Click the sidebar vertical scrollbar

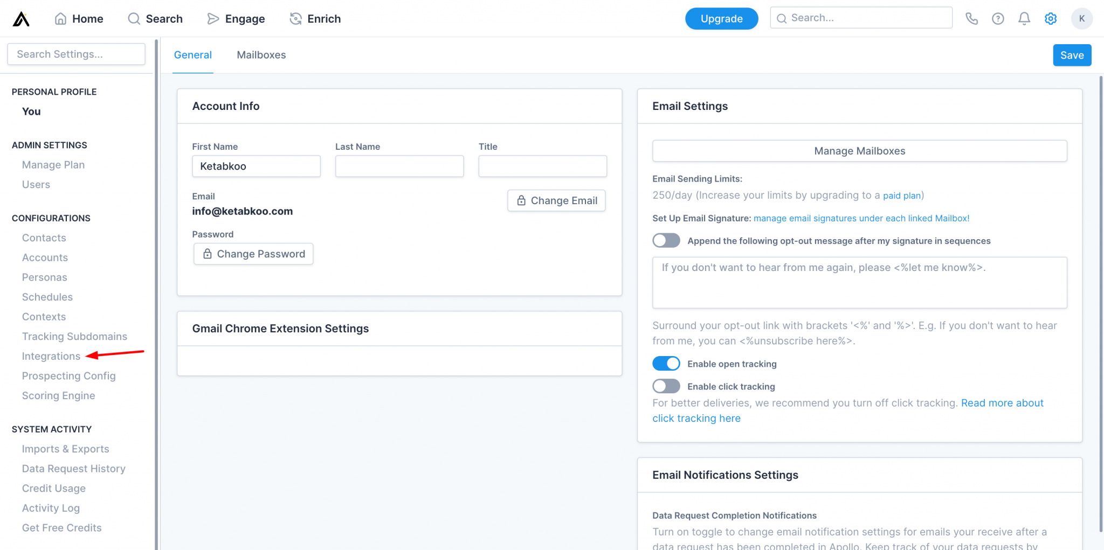point(156,294)
